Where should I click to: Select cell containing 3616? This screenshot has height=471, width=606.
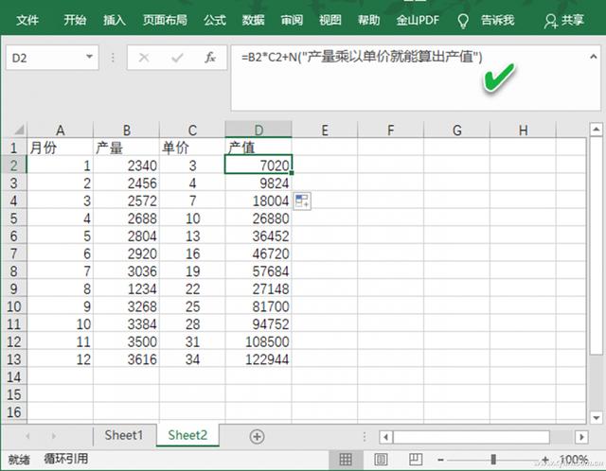click(x=126, y=359)
